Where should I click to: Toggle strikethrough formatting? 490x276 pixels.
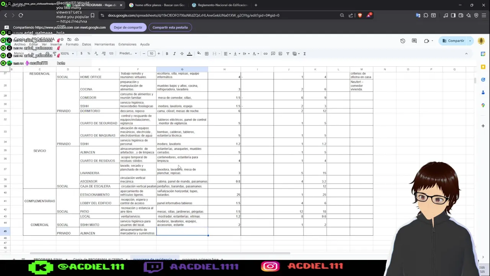point(182,54)
